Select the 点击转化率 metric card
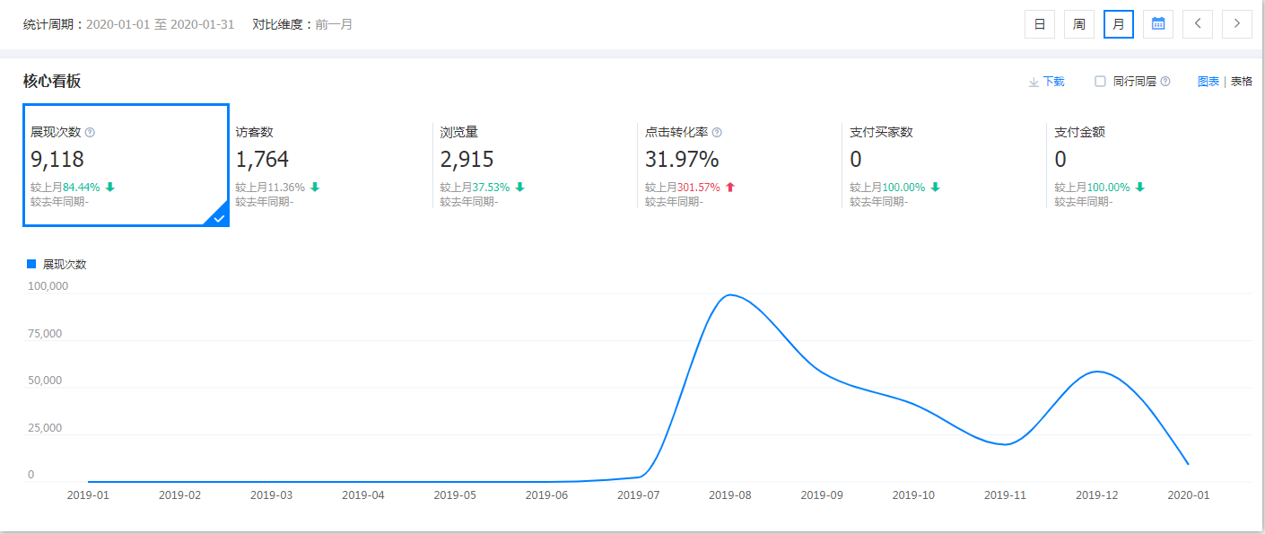Viewport: 1265px width, 534px height. pos(737,166)
